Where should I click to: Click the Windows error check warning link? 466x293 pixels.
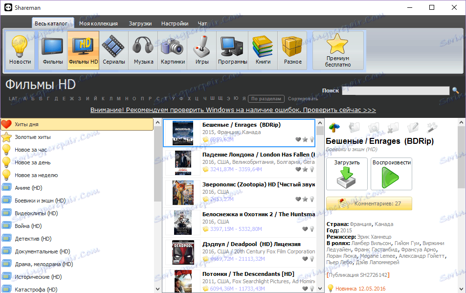click(233, 110)
